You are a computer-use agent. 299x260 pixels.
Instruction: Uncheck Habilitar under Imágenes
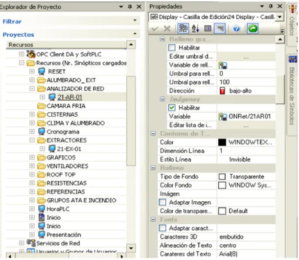(x=172, y=108)
